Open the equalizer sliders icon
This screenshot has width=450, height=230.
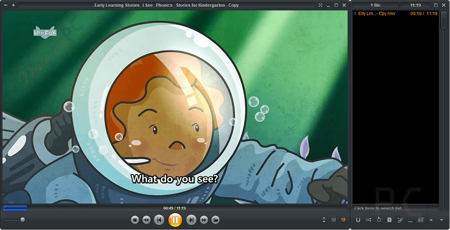(334, 220)
